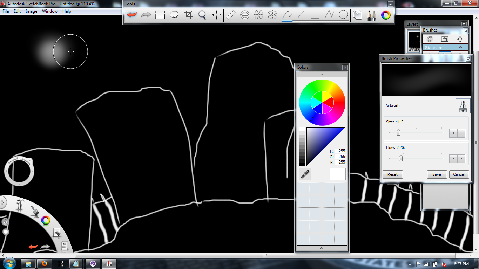Close the Brush Properties window
Viewport: 479px width, 269px height.
(468, 59)
